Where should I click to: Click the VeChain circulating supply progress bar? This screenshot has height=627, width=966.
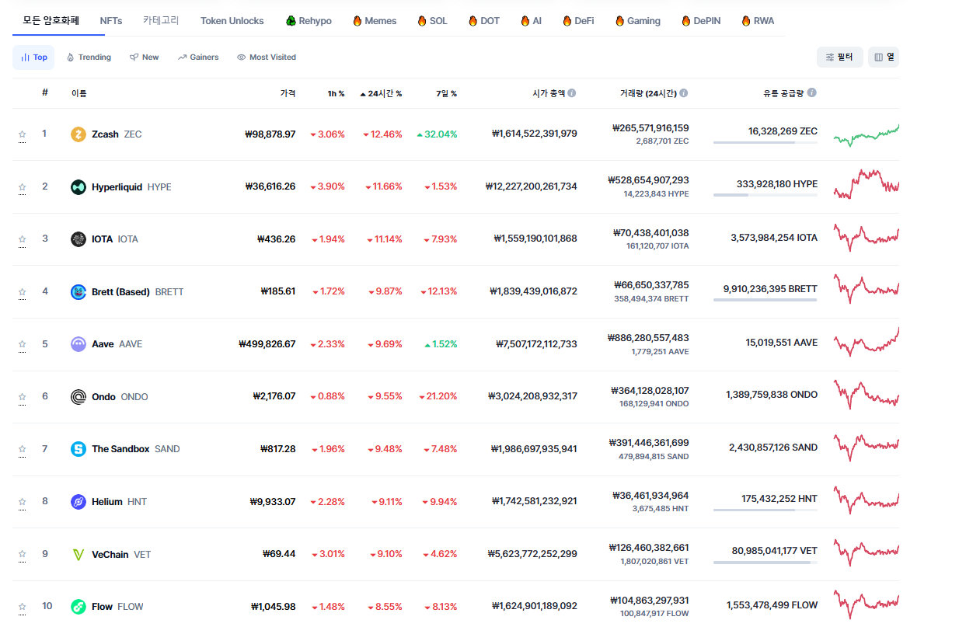click(x=765, y=563)
